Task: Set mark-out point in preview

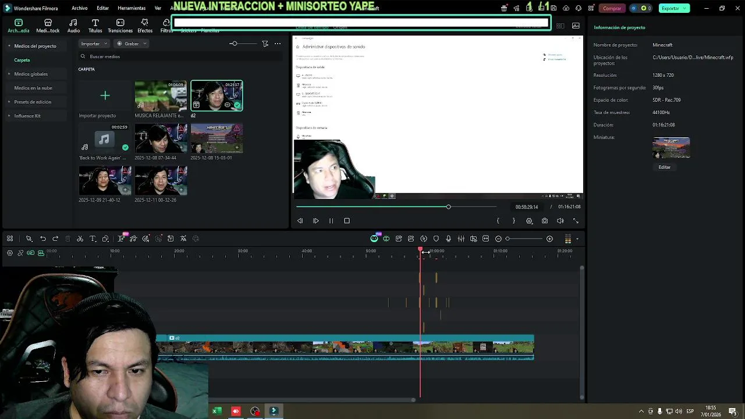Action: coord(513,221)
